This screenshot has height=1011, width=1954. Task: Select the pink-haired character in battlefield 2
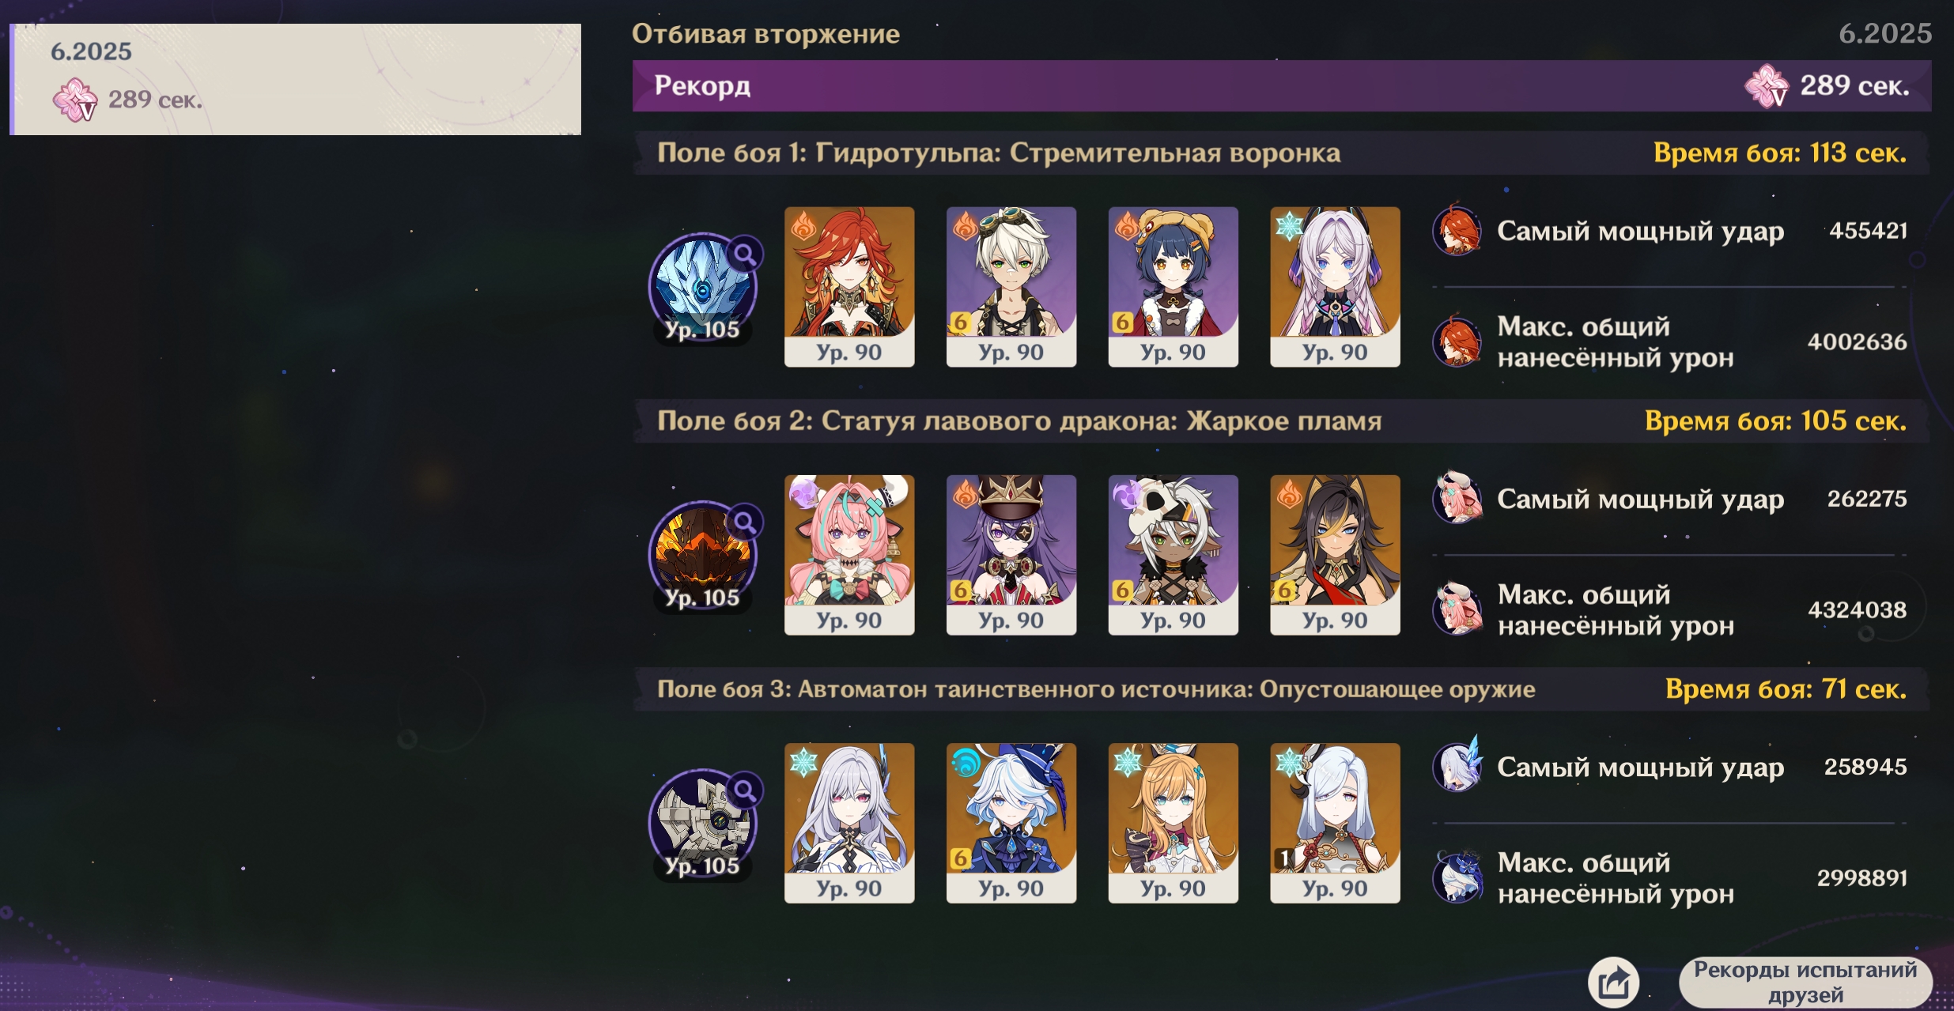pyautogui.click(x=849, y=555)
